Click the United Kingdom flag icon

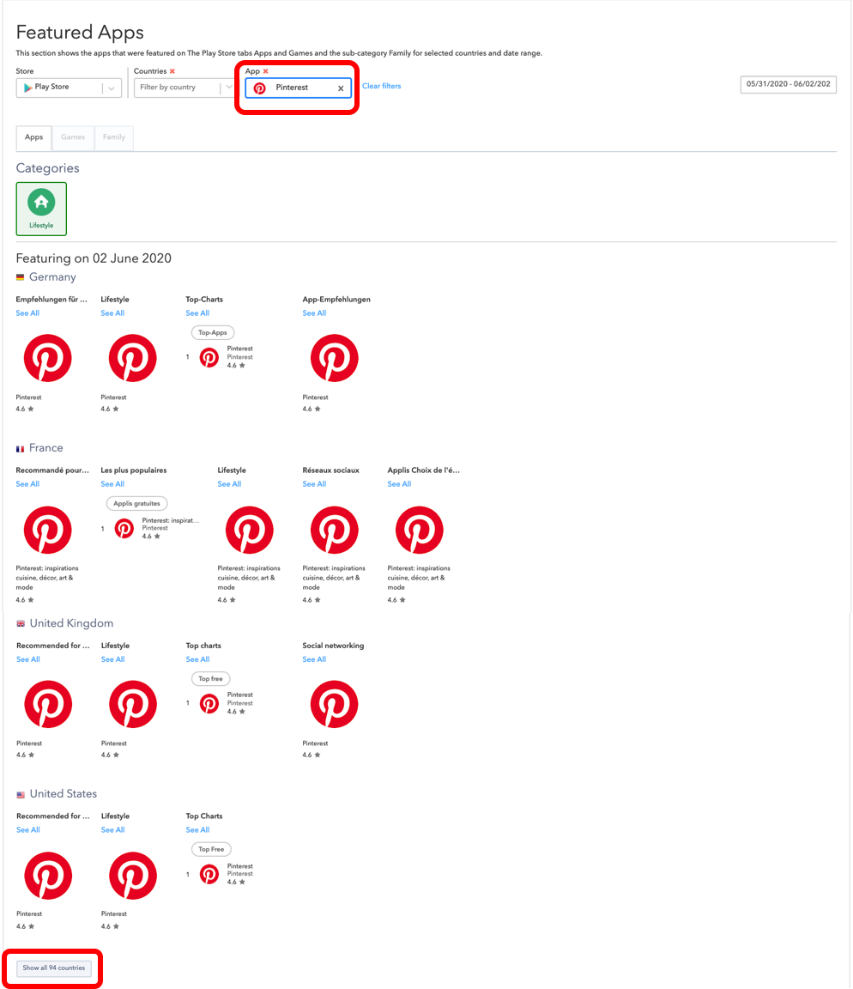pos(21,624)
